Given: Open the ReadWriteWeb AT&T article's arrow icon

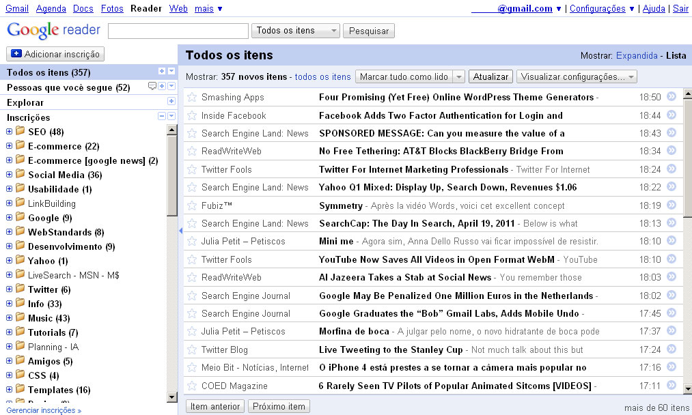Looking at the screenshot, I should (671, 151).
